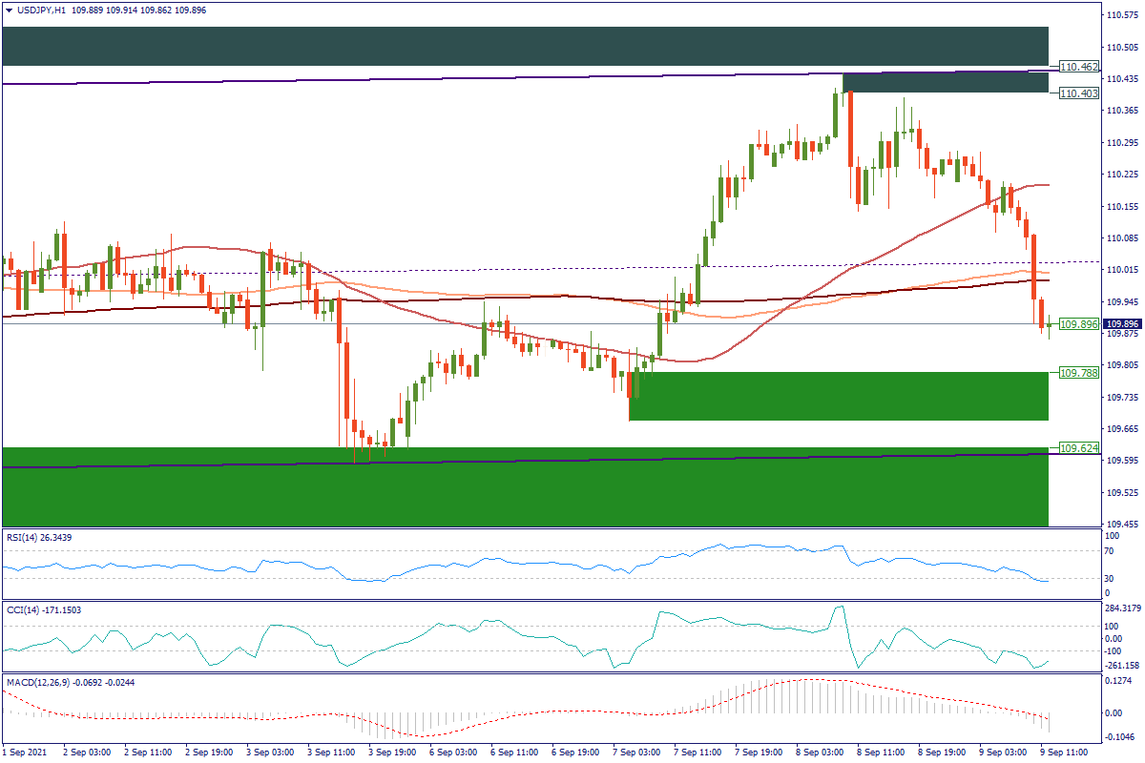Select the 109.788 support price label
The height and width of the screenshot is (763, 1145).
pos(1079,373)
